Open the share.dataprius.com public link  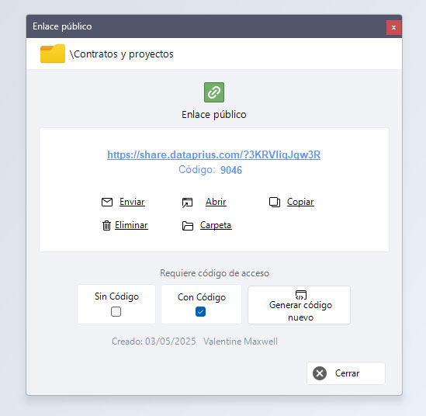(214, 154)
